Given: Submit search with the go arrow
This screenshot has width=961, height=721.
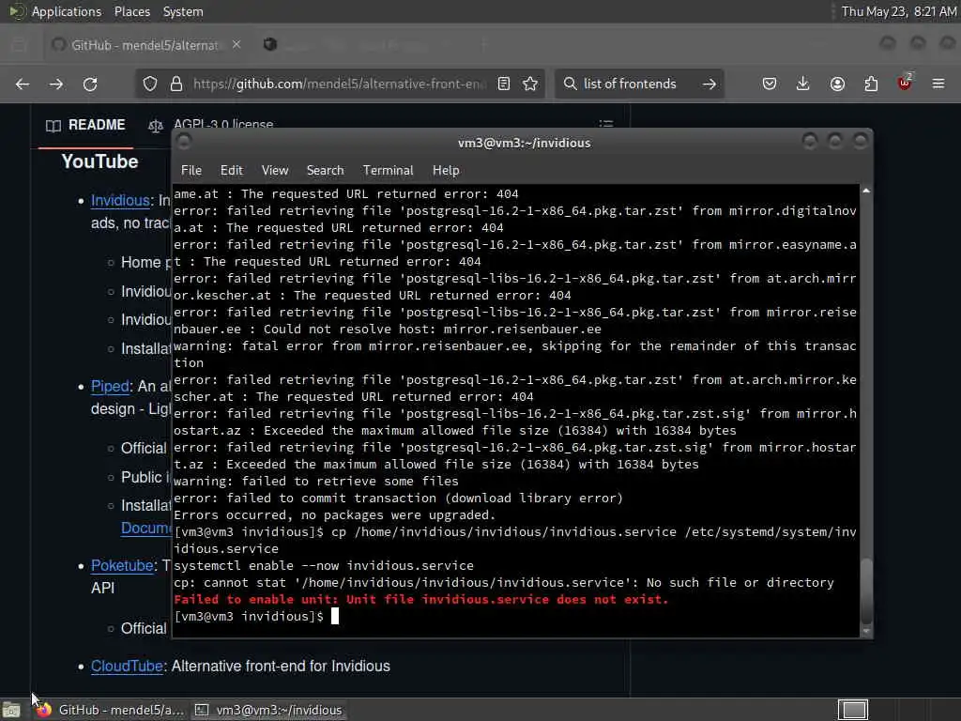Looking at the screenshot, I should (x=709, y=84).
